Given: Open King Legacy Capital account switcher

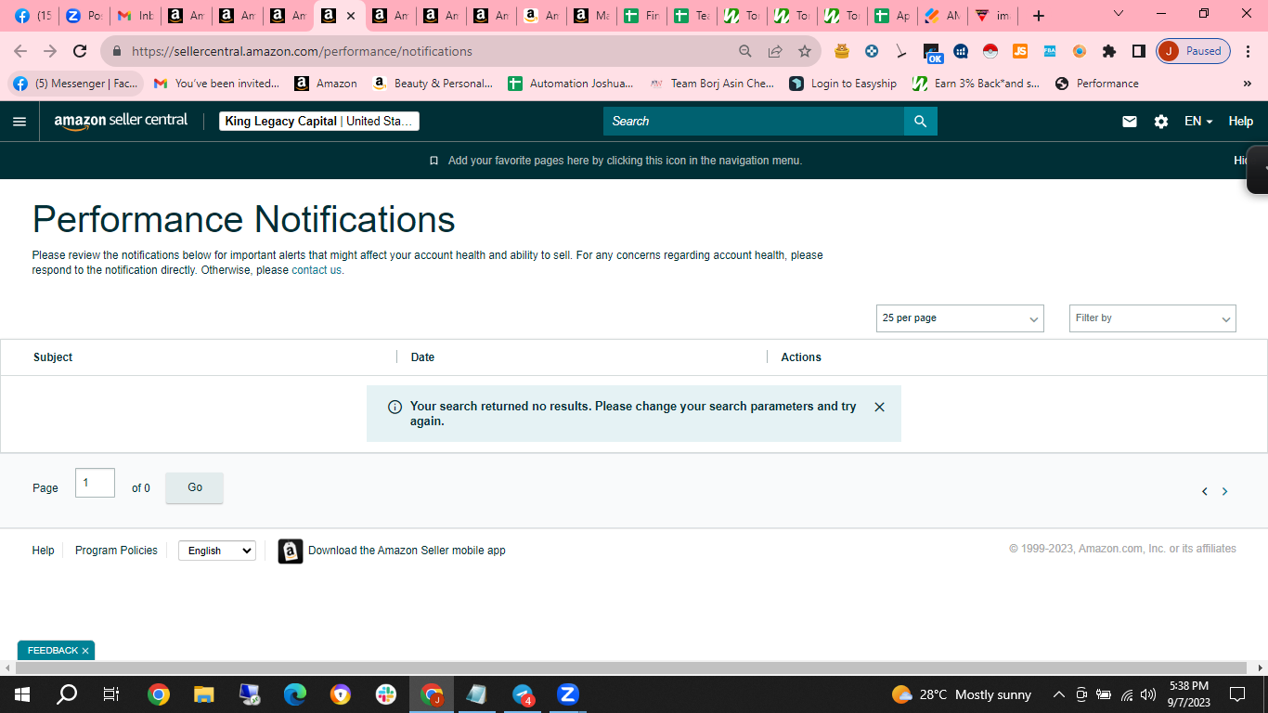Looking at the screenshot, I should pyautogui.click(x=319, y=122).
